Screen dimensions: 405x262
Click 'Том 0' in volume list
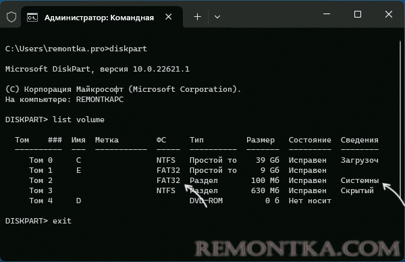40,160
